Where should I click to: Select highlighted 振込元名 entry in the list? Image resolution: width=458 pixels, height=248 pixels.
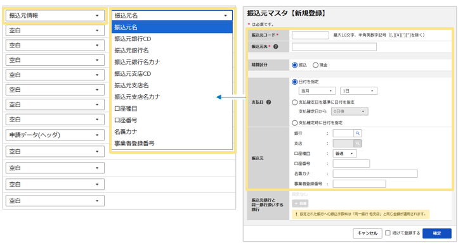(x=172, y=27)
